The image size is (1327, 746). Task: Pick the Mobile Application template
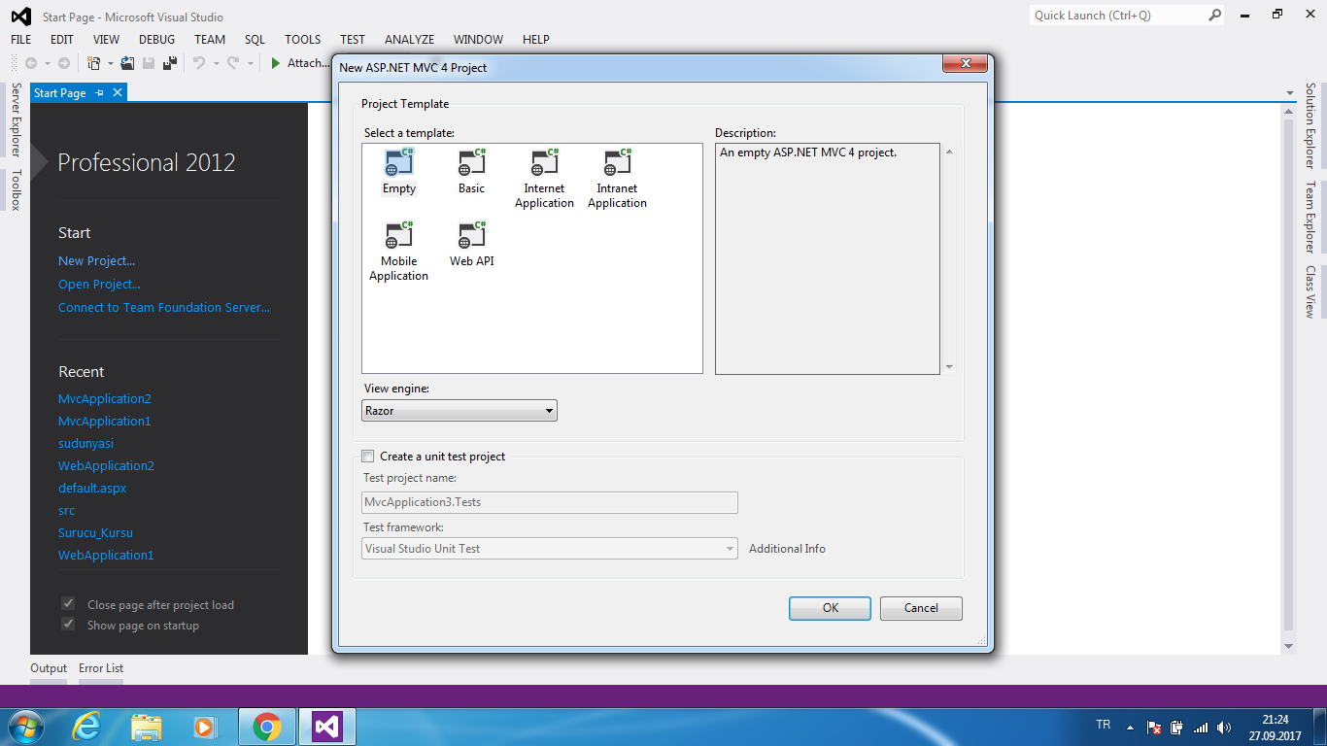[398, 252]
